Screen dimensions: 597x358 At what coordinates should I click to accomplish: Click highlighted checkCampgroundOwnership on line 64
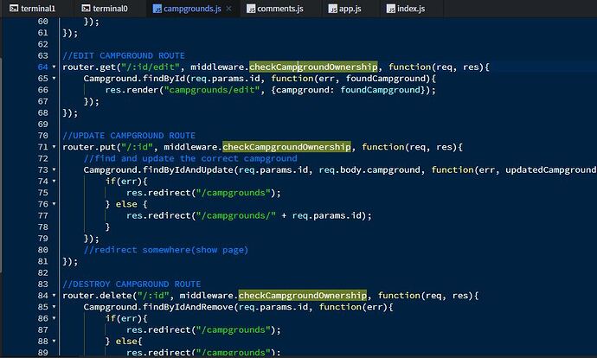click(313, 67)
